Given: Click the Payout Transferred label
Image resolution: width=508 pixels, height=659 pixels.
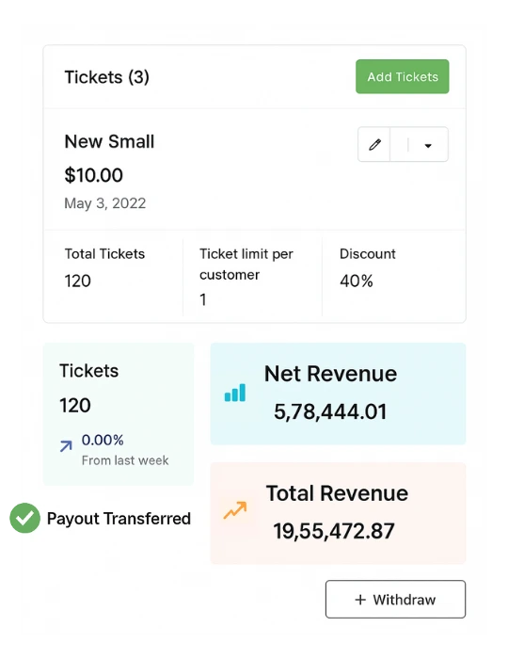Looking at the screenshot, I should [x=119, y=519].
